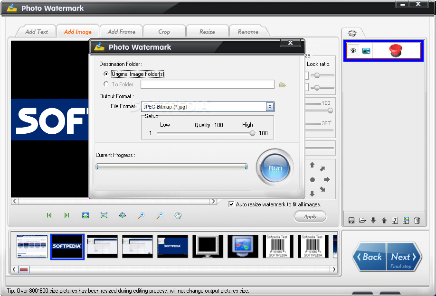Open the Rename tab
Image resolution: width=436 pixels, height=296 pixels.
tap(248, 32)
